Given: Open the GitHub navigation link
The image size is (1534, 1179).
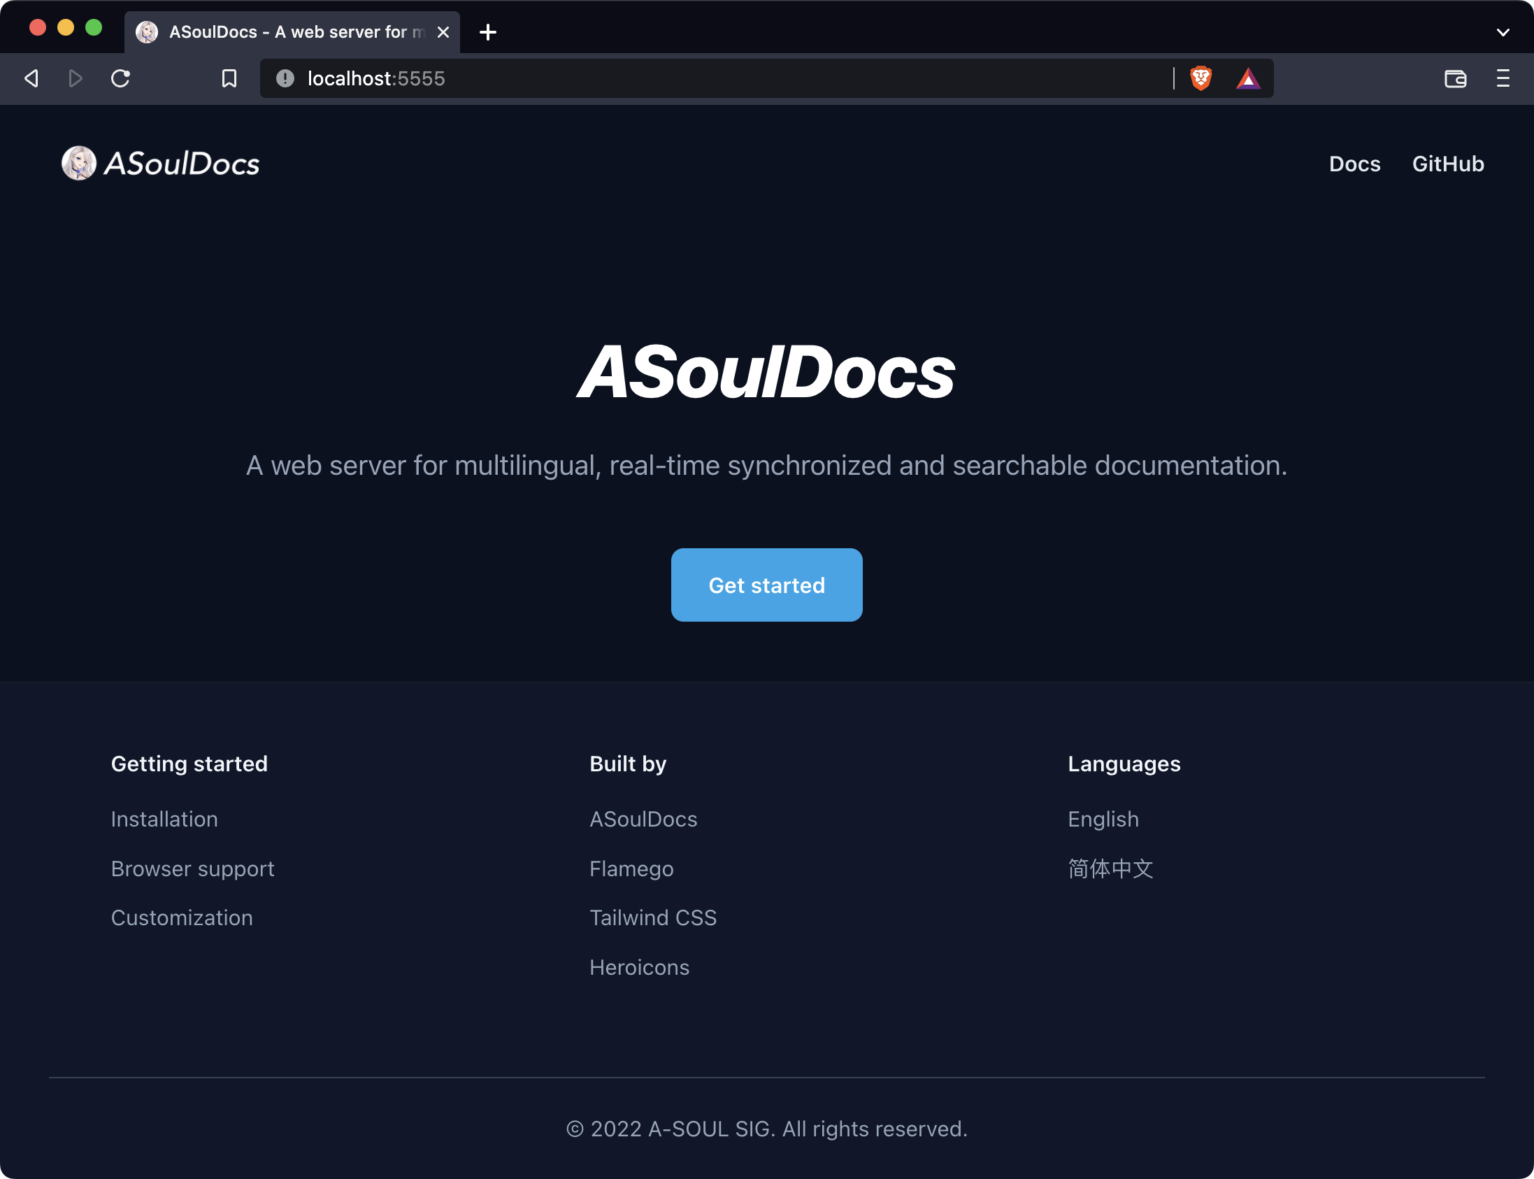Looking at the screenshot, I should pyautogui.click(x=1448, y=164).
